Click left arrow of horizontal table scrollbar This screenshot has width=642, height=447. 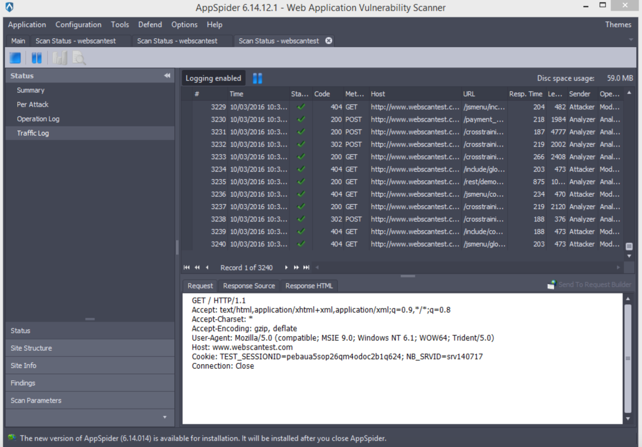(317, 268)
